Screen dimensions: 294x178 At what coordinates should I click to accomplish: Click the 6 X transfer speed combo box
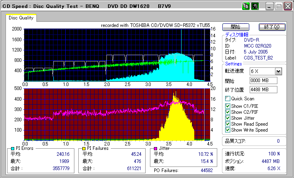pyautogui.click(x=262, y=71)
